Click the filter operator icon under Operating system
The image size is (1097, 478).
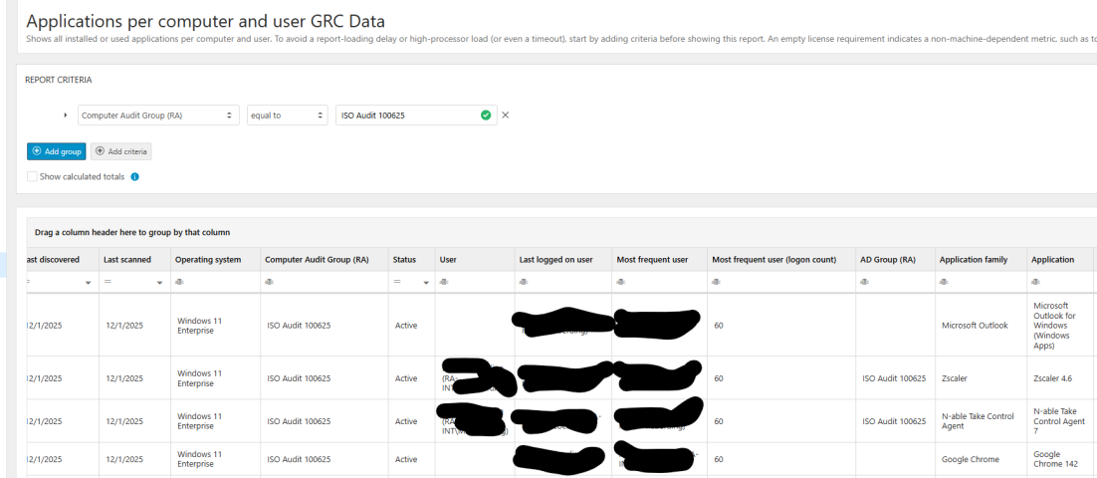(179, 282)
